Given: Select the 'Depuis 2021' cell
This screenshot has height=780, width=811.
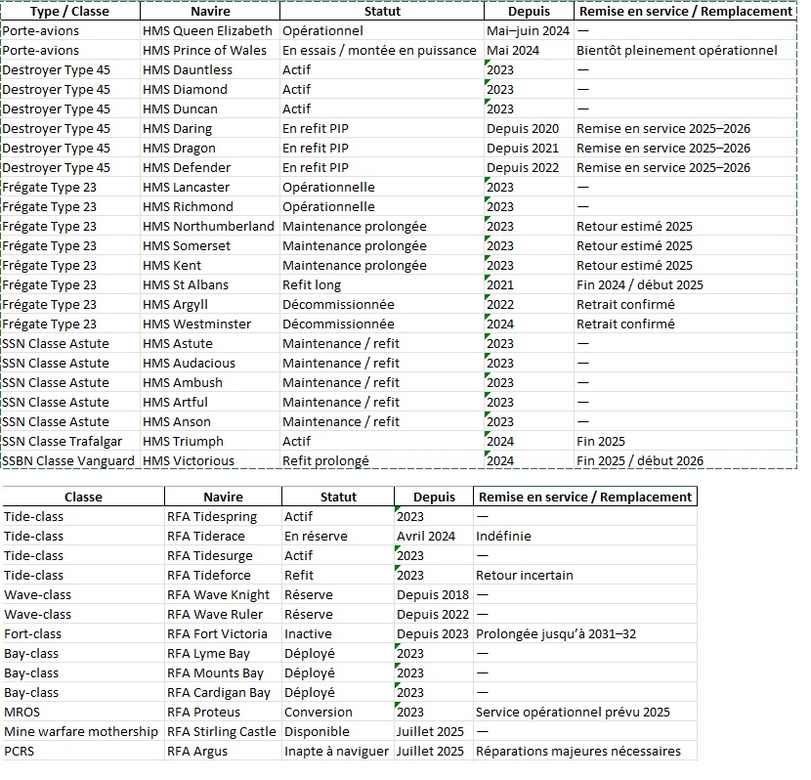Looking at the screenshot, I should coord(530,149).
